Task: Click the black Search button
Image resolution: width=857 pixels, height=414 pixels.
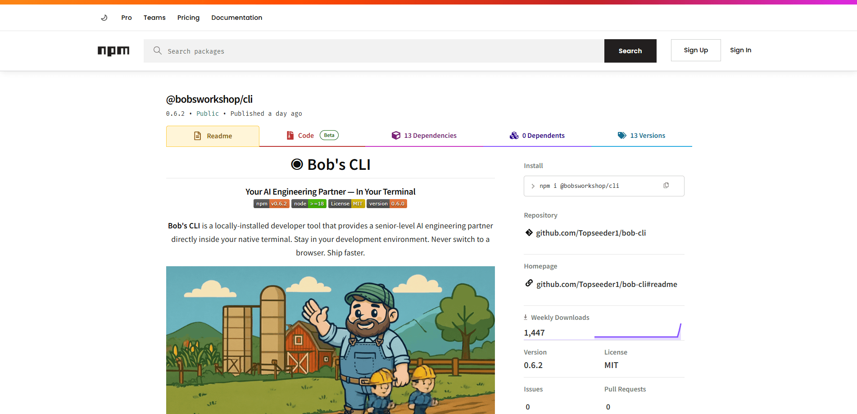Action: coord(630,51)
